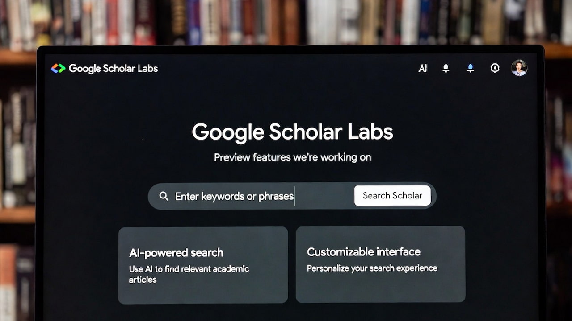Open the account menu from the profile picture
The width and height of the screenshot is (572, 321).
tap(519, 68)
